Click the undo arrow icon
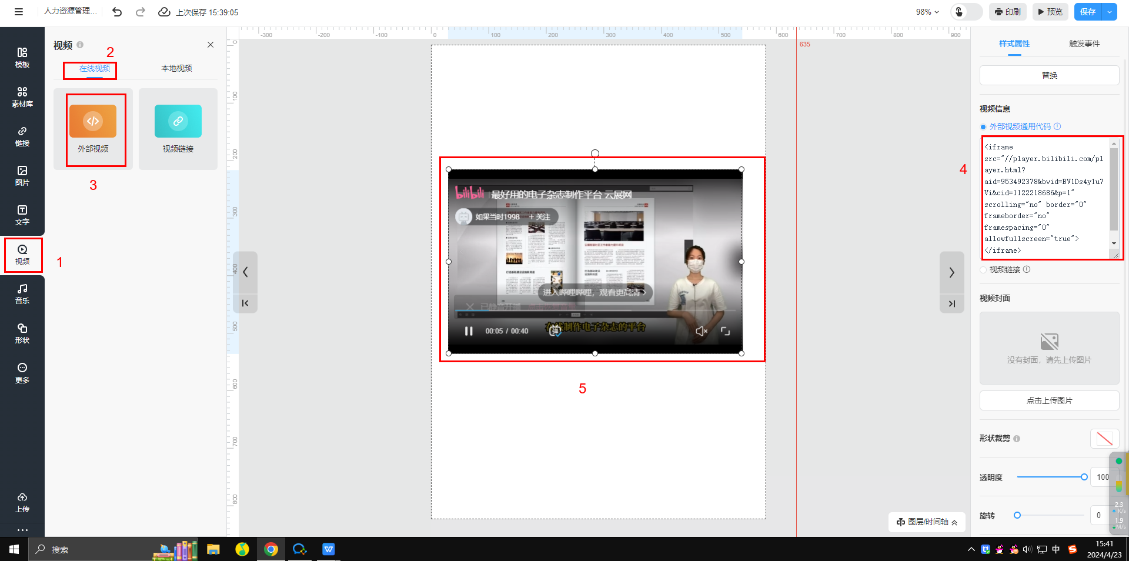Image resolution: width=1129 pixels, height=561 pixels. pos(117,12)
